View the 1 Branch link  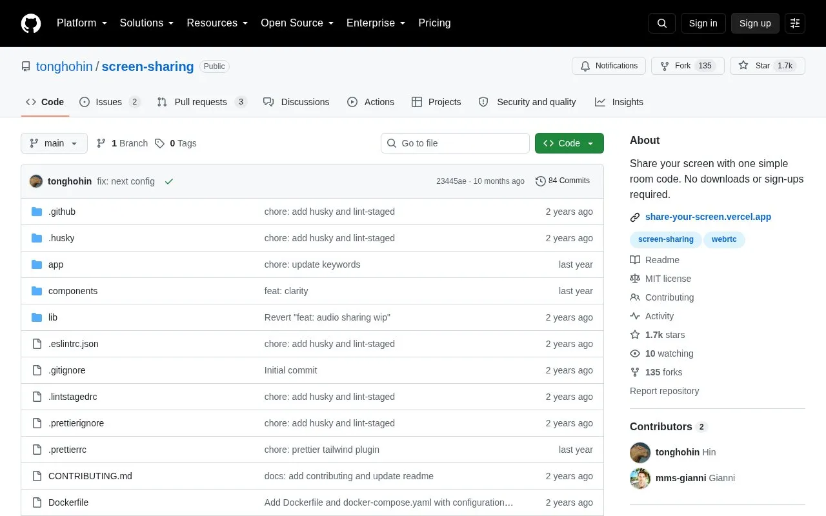pyautogui.click(x=122, y=143)
